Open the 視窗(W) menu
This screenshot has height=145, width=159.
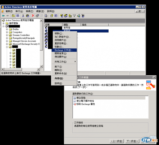[40, 11]
